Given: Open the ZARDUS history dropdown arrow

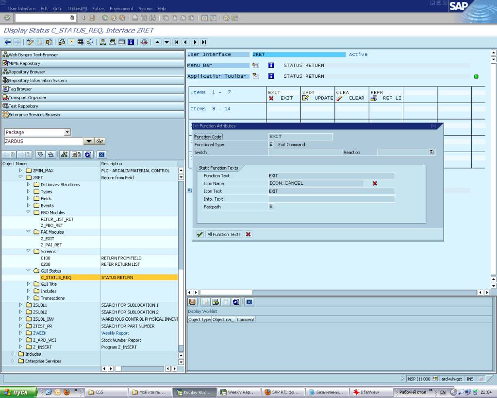Looking at the screenshot, I should pos(89,141).
